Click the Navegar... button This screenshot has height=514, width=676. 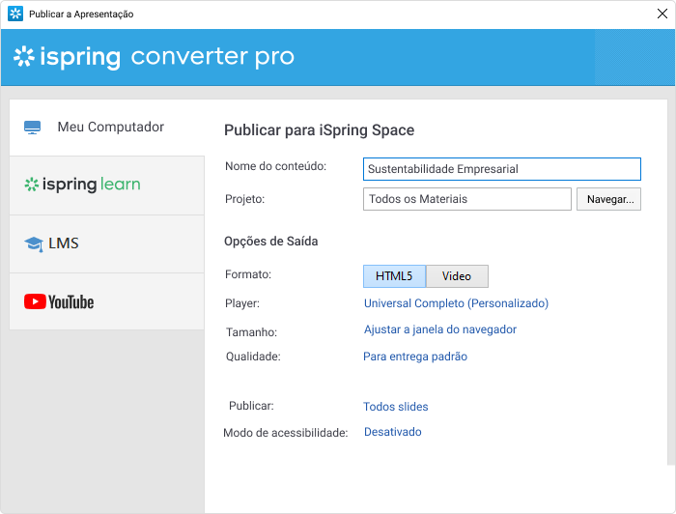(x=608, y=199)
